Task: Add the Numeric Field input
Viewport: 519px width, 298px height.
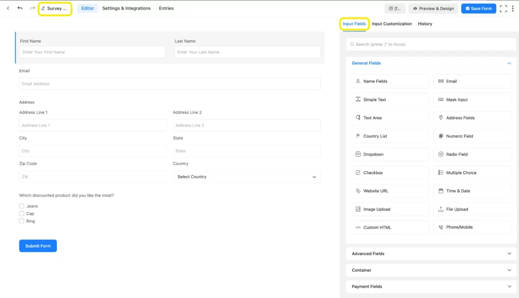Action: [x=472, y=136]
